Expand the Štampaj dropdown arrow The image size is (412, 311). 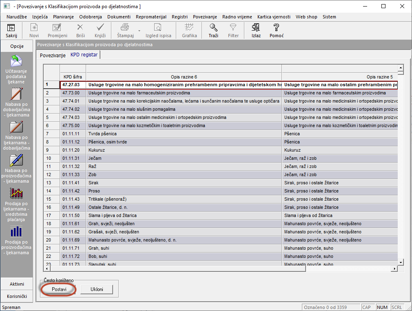pyautogui.click(x=139, y=31)
